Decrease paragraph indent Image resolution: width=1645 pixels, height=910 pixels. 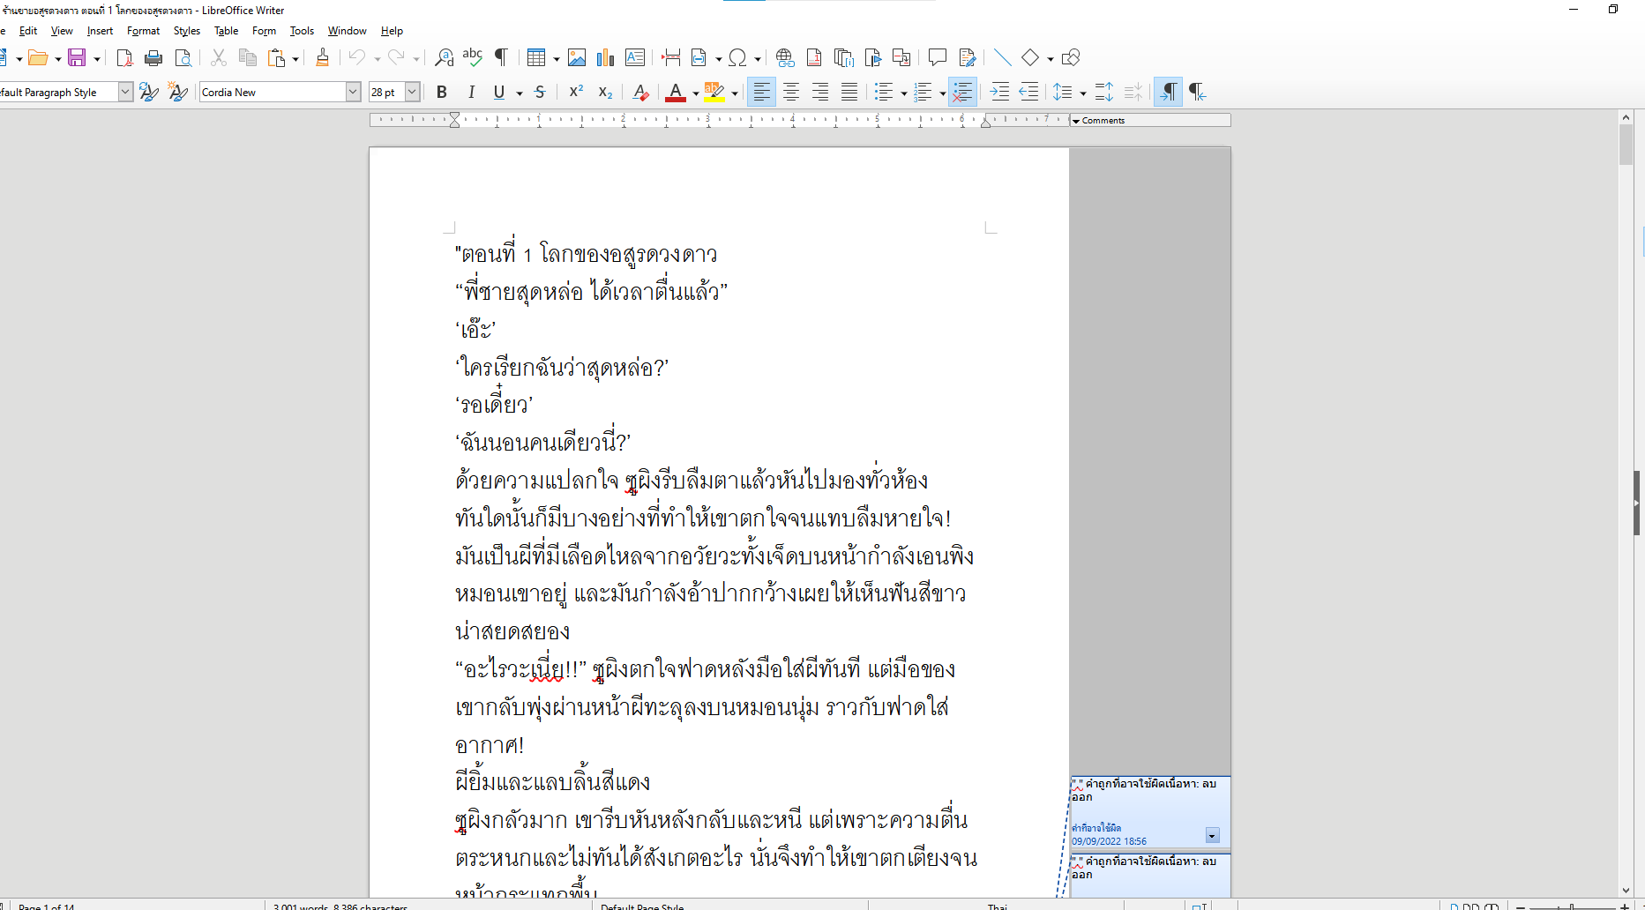[1028, 93]
